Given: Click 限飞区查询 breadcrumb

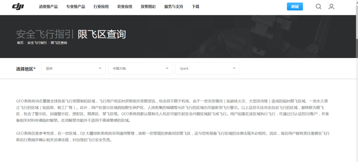Looking at the screenshot, I should pos(59,43).
